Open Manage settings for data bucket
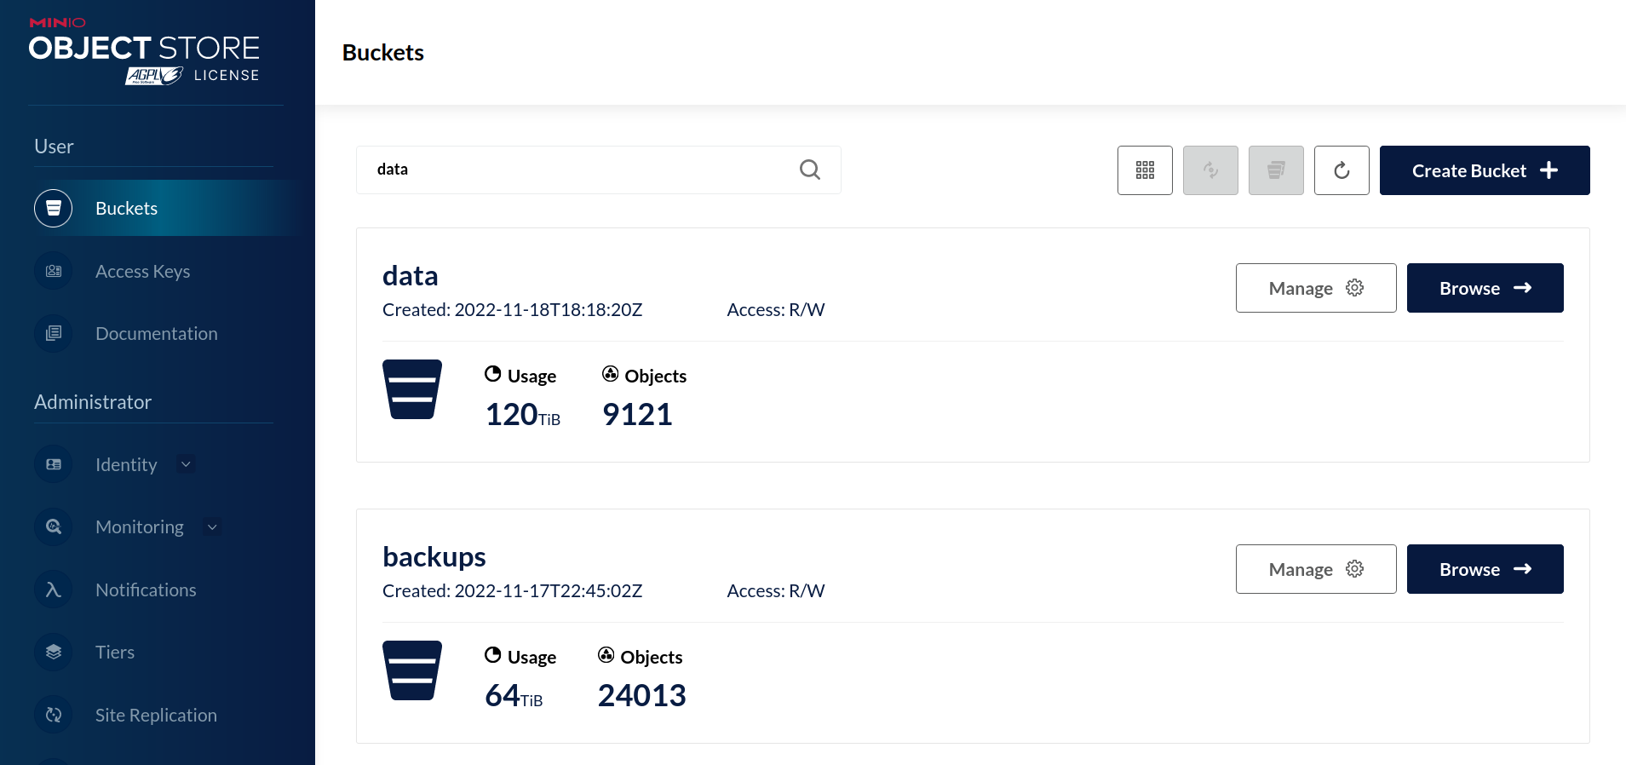 point(1315,288)
